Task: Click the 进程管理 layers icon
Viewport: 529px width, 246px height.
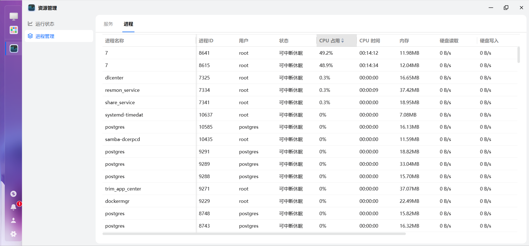Action: coord(30,36)
